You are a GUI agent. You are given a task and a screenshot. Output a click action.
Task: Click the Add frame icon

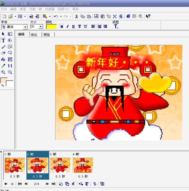point(61,184)
